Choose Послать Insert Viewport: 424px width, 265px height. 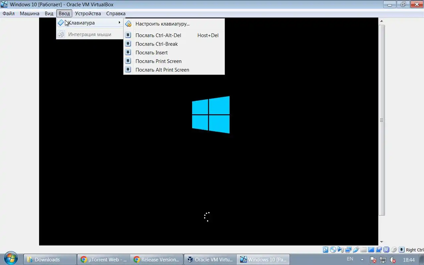[174, 53]
